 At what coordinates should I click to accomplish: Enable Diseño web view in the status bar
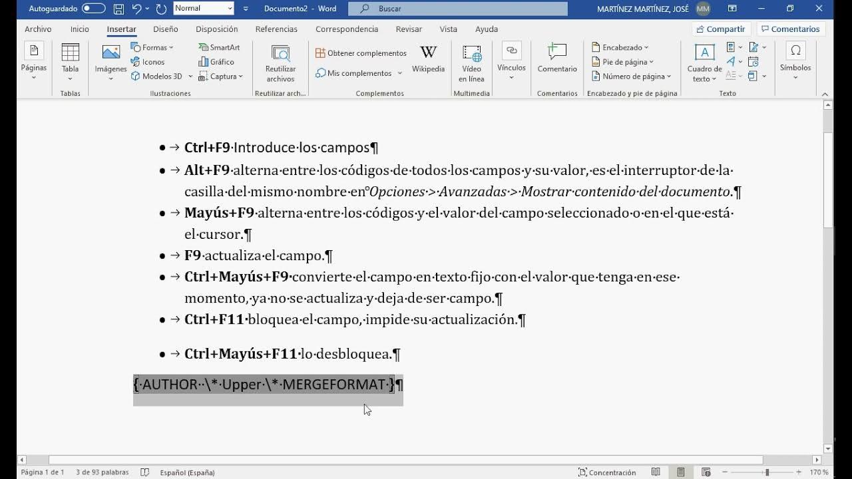(x=706, y=472)
